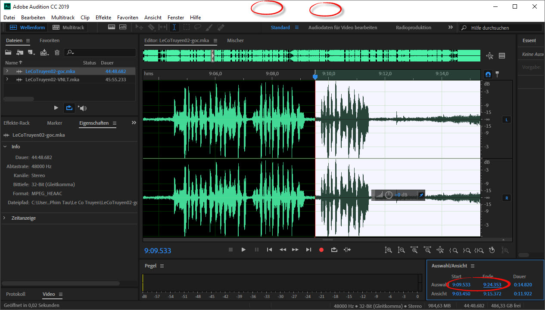Open Dateien panel menu
545x310 pixels.
point(28,40)
